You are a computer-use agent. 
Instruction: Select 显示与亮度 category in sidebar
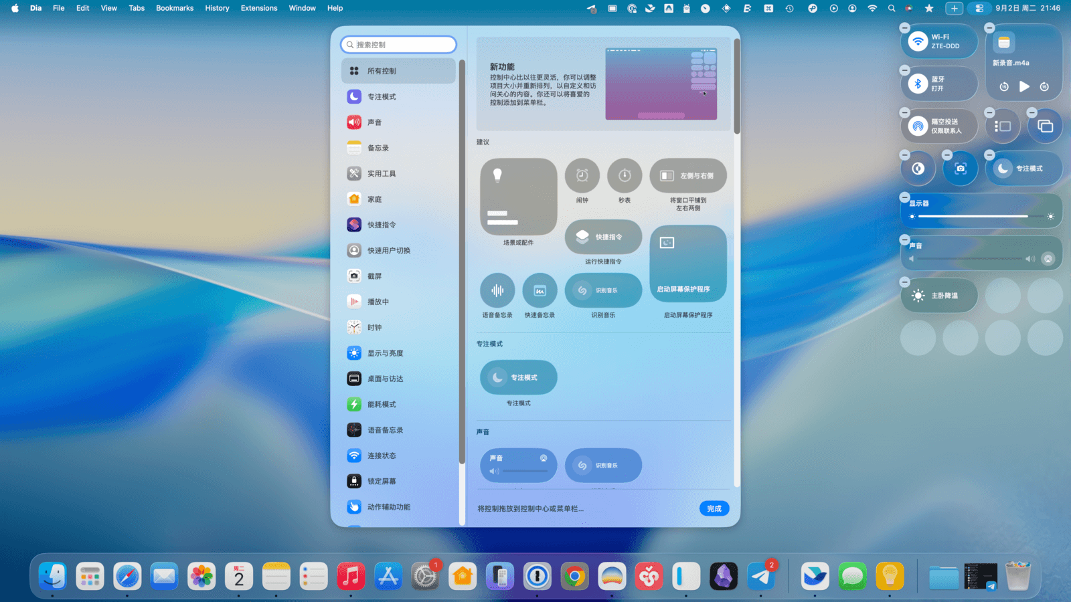pyautogui.click(x=385, y=353)
